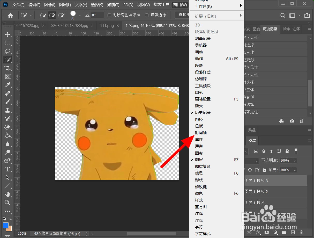The height and width of the screenshot is (238, 314).
Task: Select the Crop tool
Action: [x=8, y=68]
